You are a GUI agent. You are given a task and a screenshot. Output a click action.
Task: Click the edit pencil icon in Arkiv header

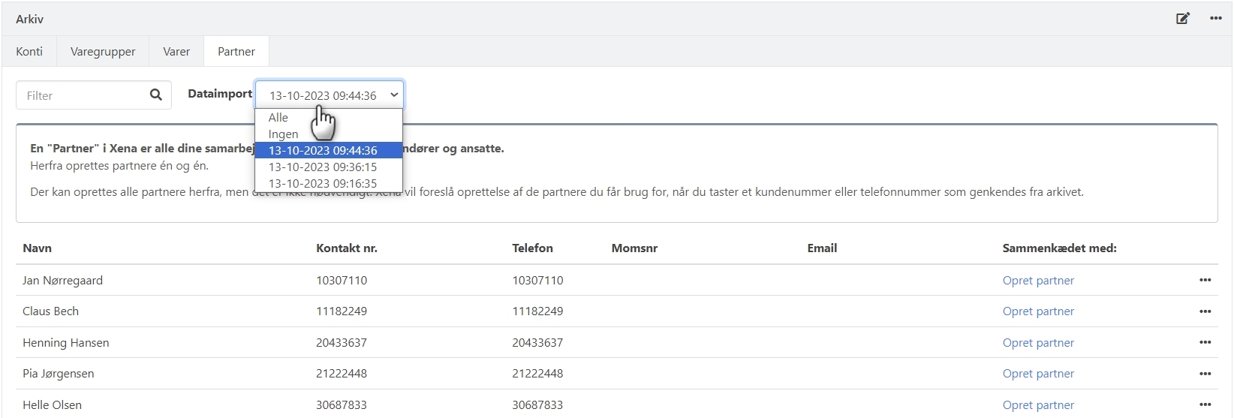click(x=1183, y=19)
